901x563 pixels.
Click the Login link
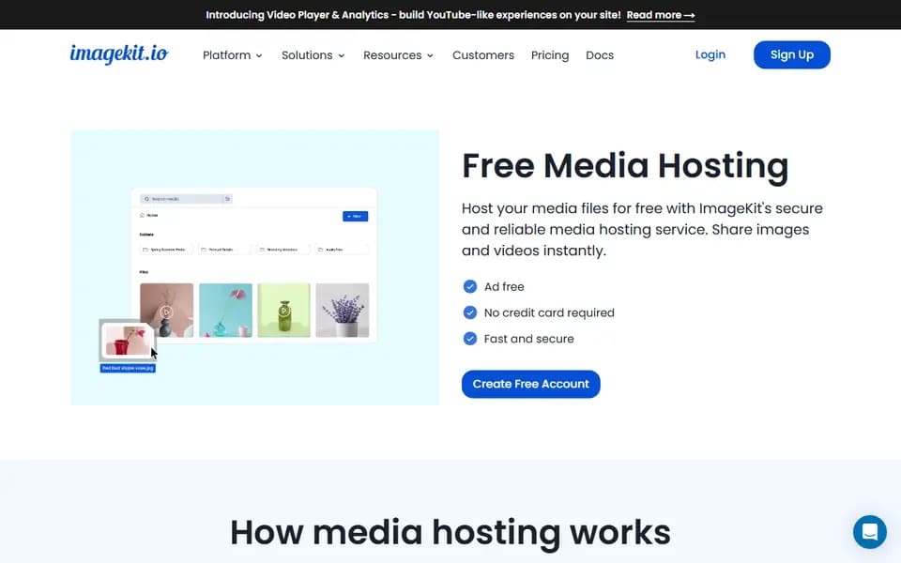click(710, 54)
